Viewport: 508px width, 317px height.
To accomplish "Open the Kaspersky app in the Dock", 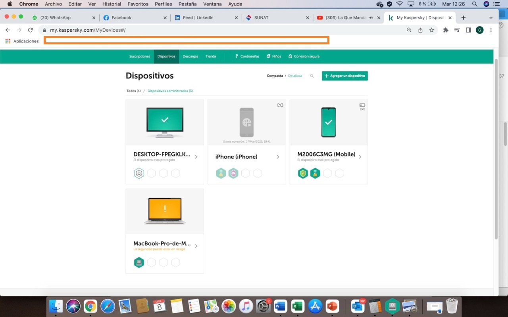I will pyautogui.click(x=392, y=306).
